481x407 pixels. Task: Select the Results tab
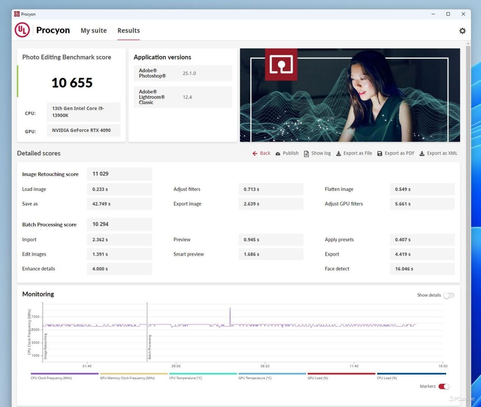point(128,31)
